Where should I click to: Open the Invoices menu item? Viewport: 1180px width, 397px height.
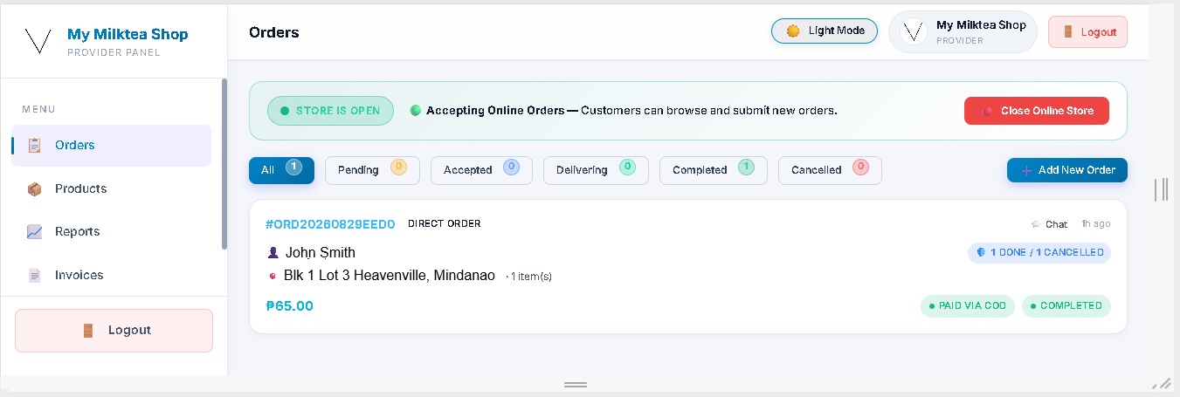pyautogui.click(x=111, y=275)
